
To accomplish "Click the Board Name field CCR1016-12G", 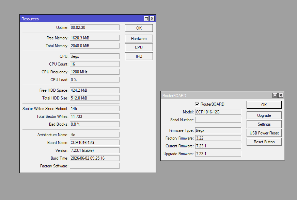I will [x=95, y=143].
